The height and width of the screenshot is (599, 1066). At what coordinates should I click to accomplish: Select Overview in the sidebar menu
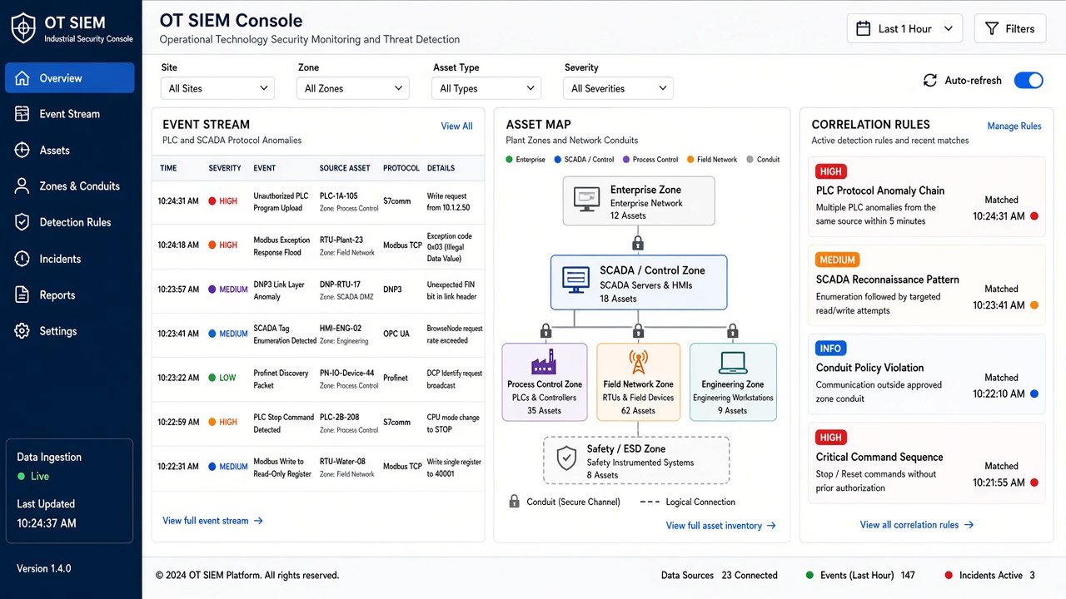click(70, 78)
